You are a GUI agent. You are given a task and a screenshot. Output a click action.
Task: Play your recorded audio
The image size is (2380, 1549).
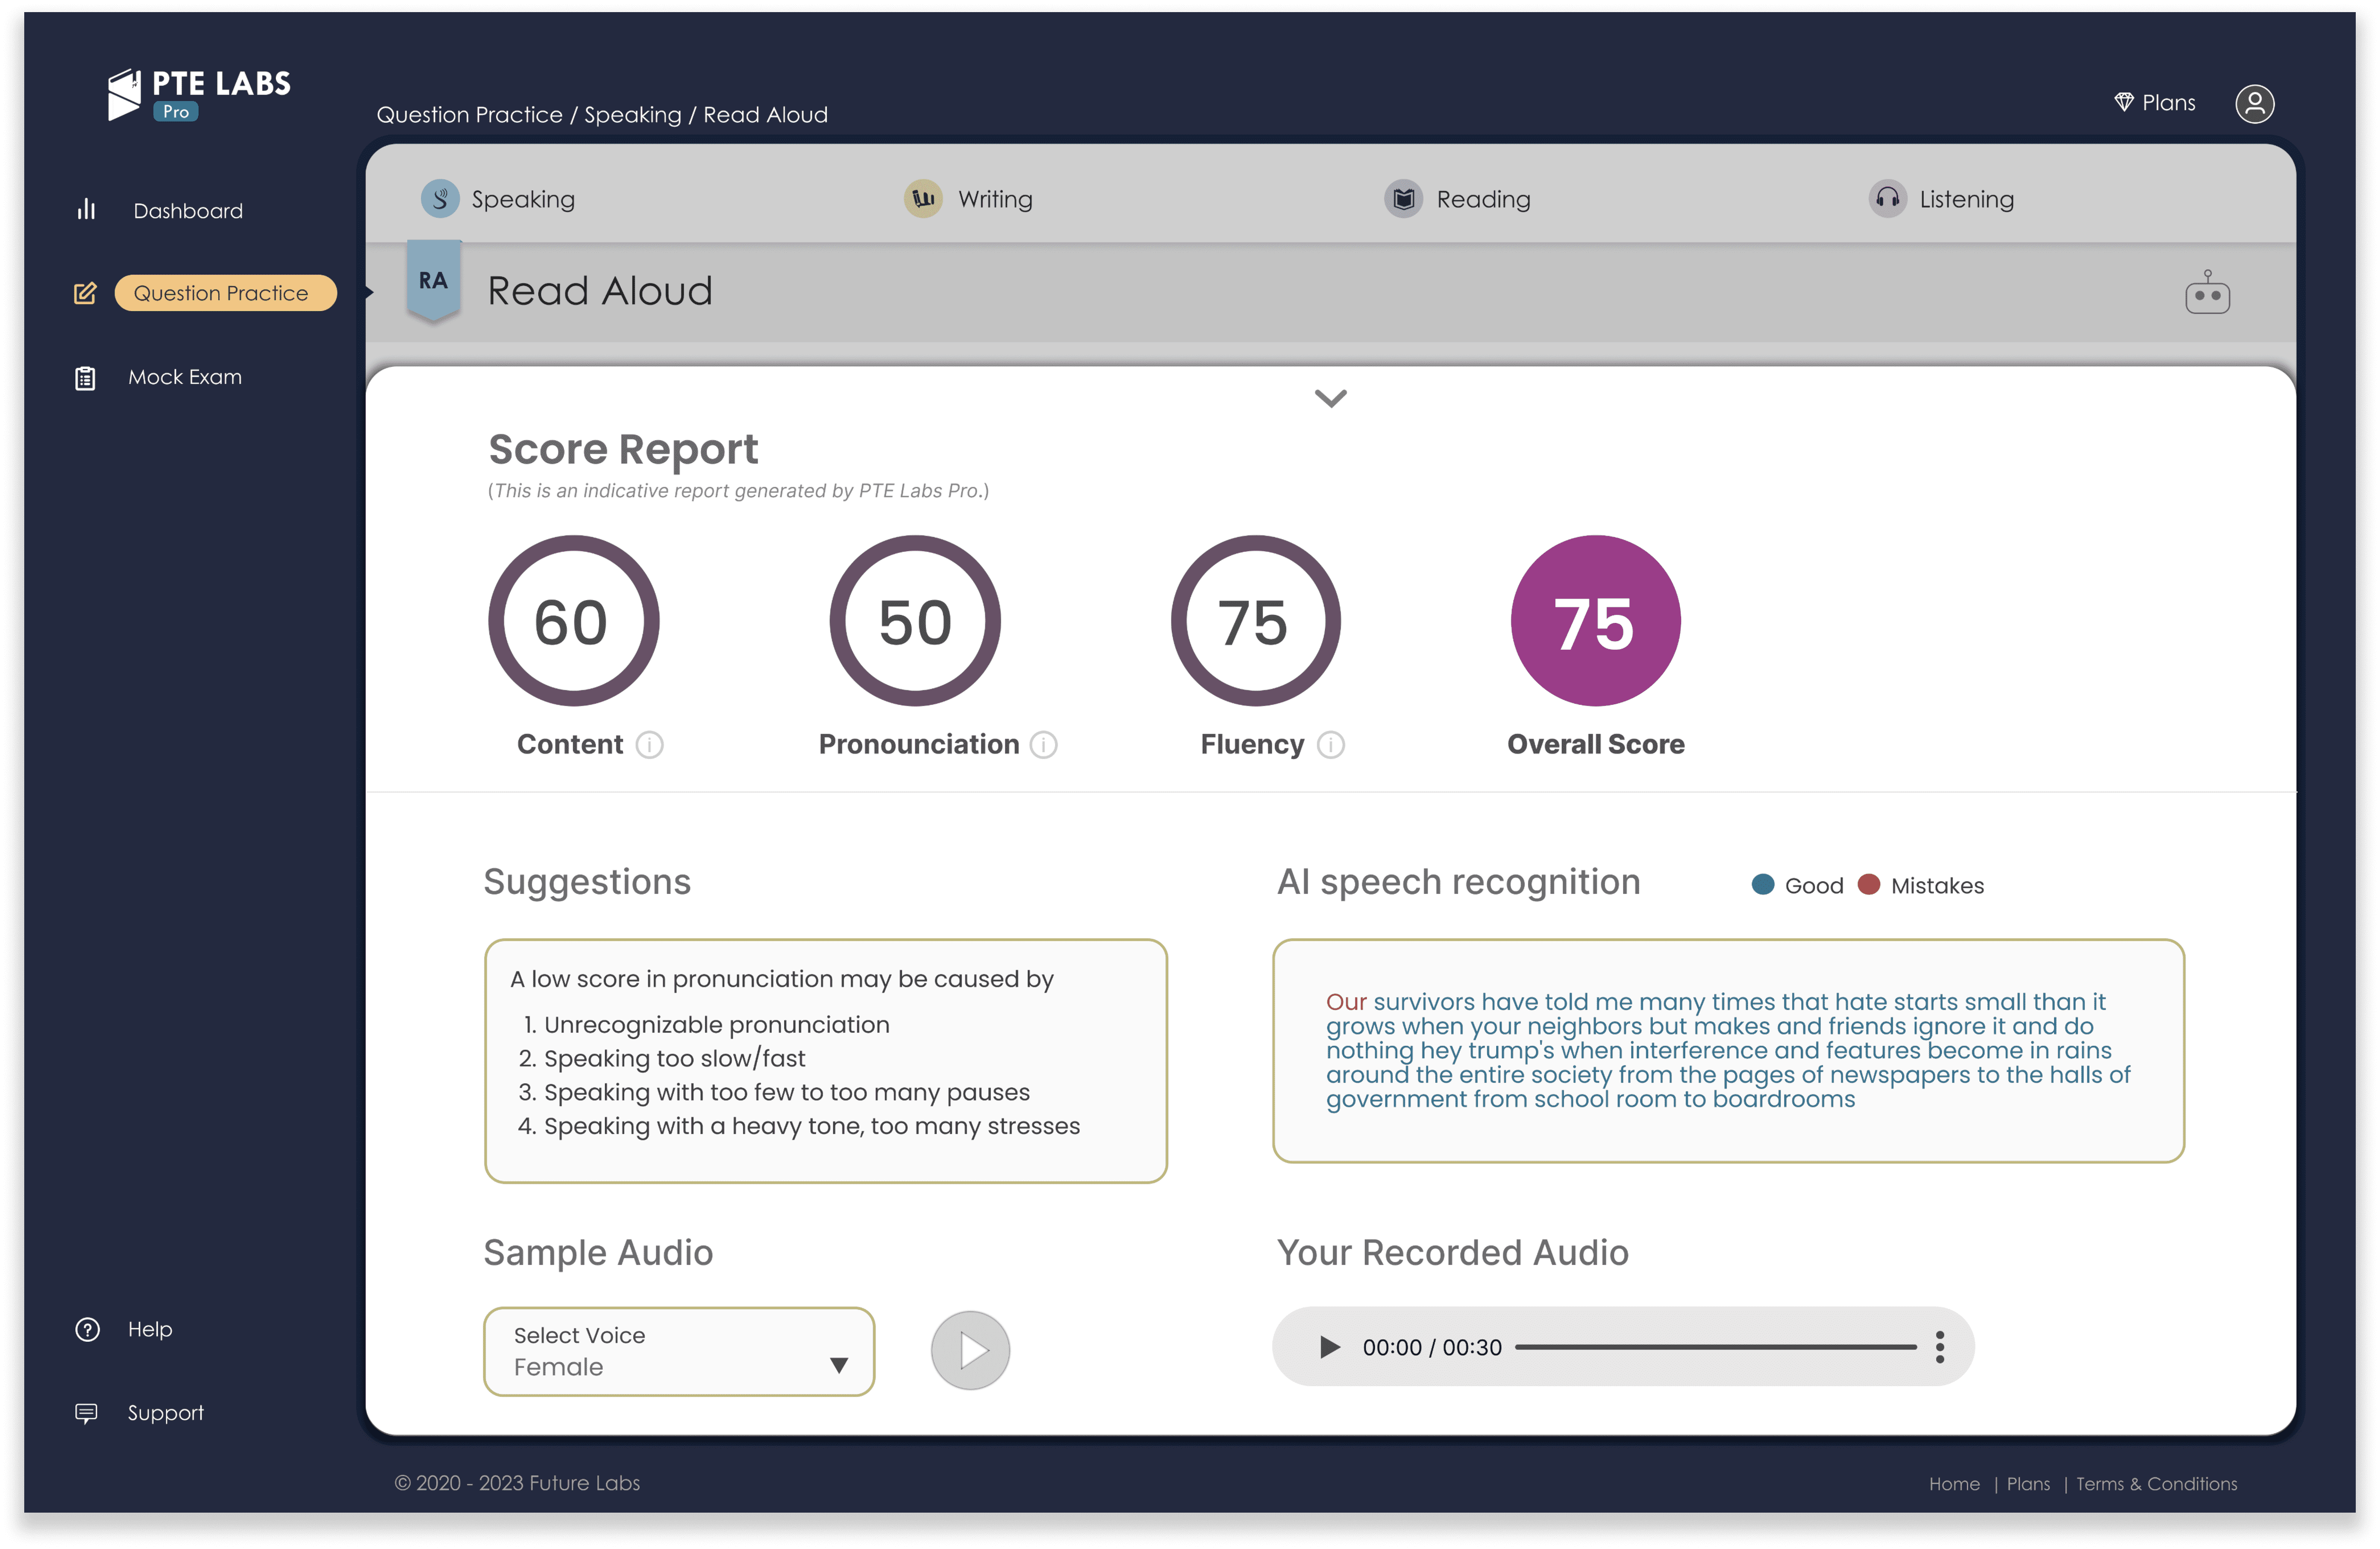tap(1329, 1347)
